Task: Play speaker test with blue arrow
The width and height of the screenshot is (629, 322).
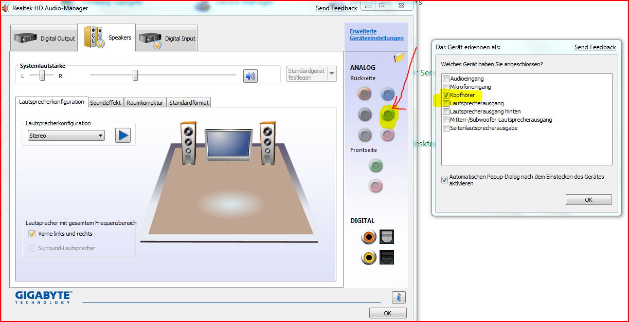Action: click(122, 135)
